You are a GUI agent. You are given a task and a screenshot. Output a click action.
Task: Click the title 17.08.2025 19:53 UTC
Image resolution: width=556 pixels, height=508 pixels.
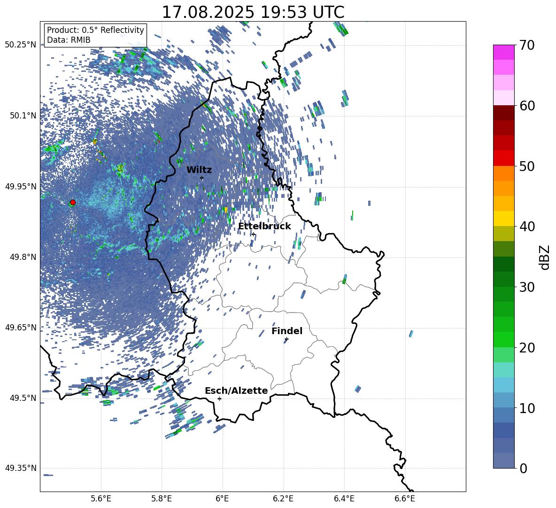point(253,12)
